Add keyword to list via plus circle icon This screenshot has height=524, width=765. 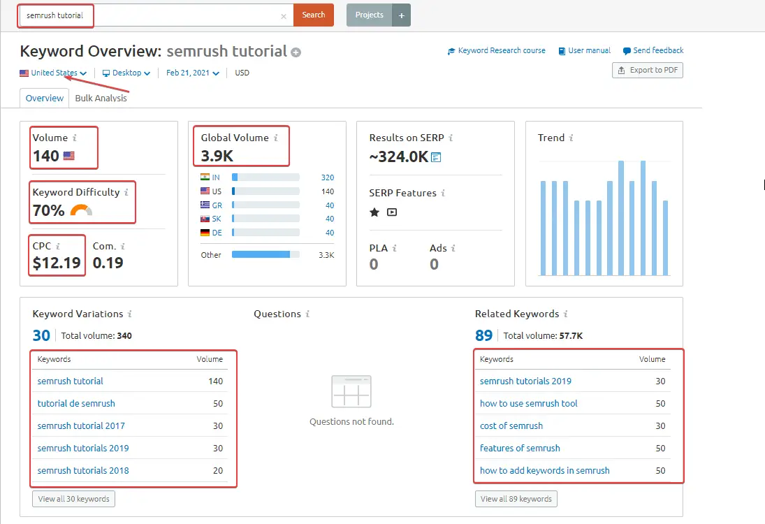coord(296,52)
